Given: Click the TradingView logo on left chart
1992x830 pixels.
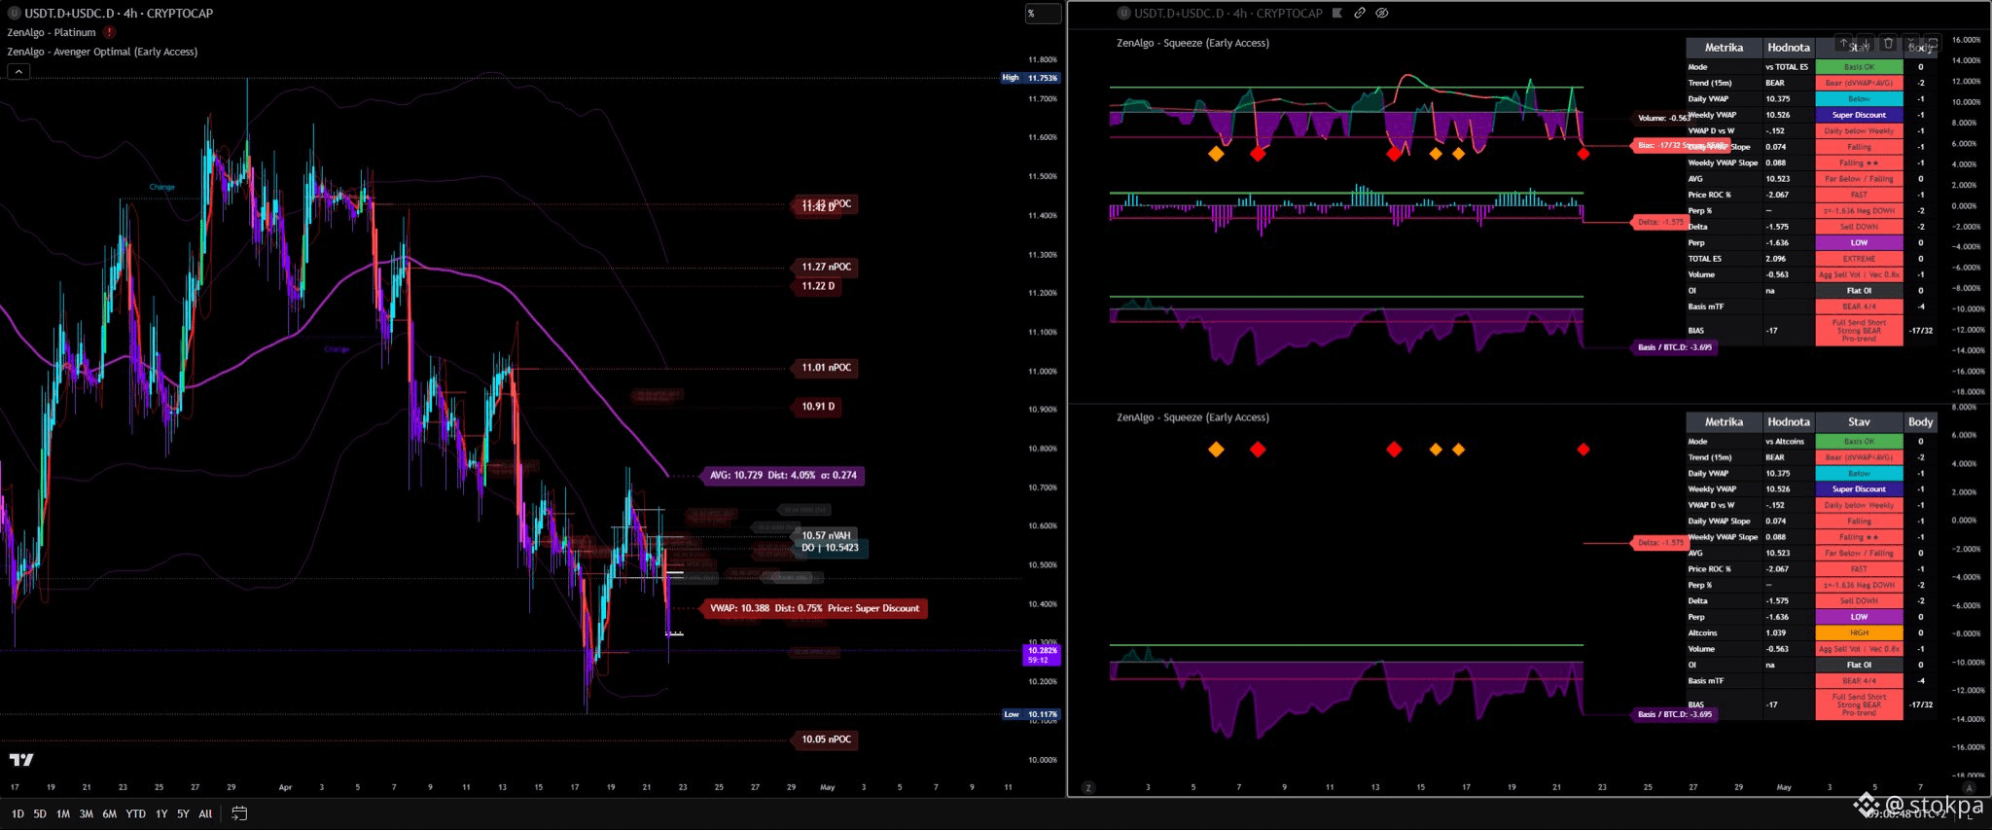Looking at the screenshot, I should click(21, 760).
